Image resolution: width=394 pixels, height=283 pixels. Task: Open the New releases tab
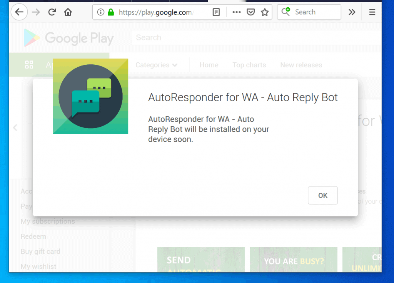(x=301, y=65)
